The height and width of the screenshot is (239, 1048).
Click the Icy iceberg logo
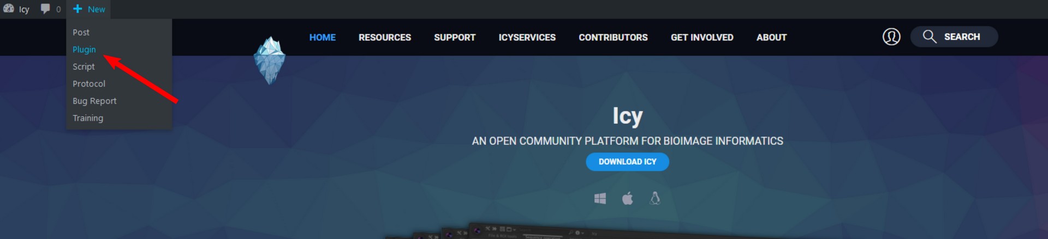tap(270, 60)
